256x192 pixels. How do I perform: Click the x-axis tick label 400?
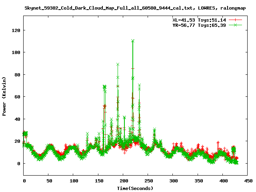coord(224,181)
